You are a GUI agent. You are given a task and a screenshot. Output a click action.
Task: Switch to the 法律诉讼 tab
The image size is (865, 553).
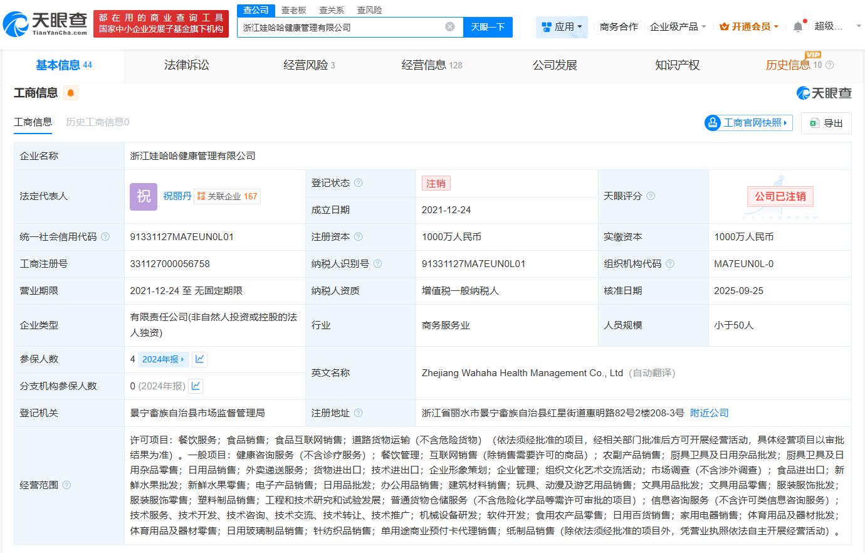tap(186, 65)
